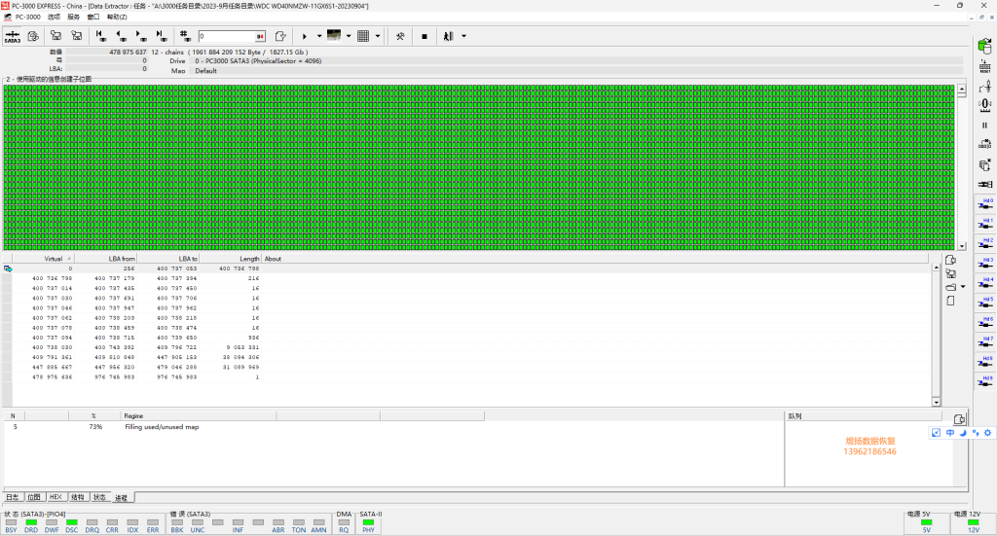Click the drive RESET icon in right sidebar

(x=985, y=66)
